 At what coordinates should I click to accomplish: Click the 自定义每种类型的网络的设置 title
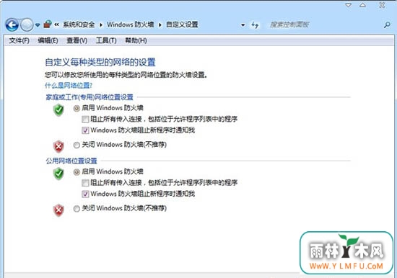coord(100,62)
